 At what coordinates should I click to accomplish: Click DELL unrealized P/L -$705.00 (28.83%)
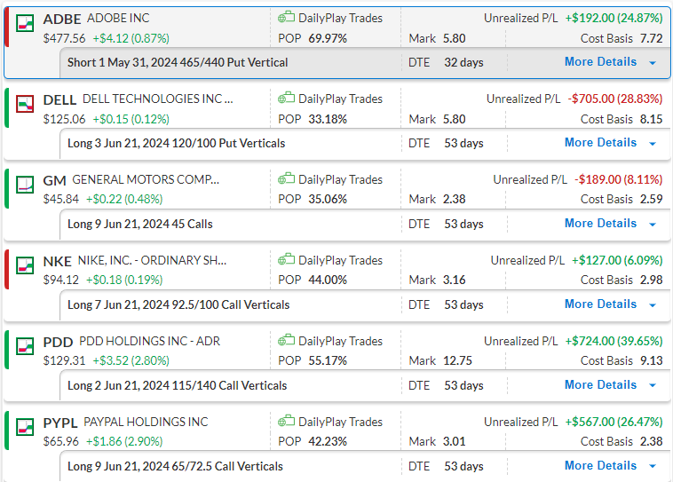click(615, 99)
